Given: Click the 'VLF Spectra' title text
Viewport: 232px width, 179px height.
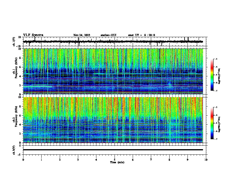Looking at the screenshot, I should 33,35.
